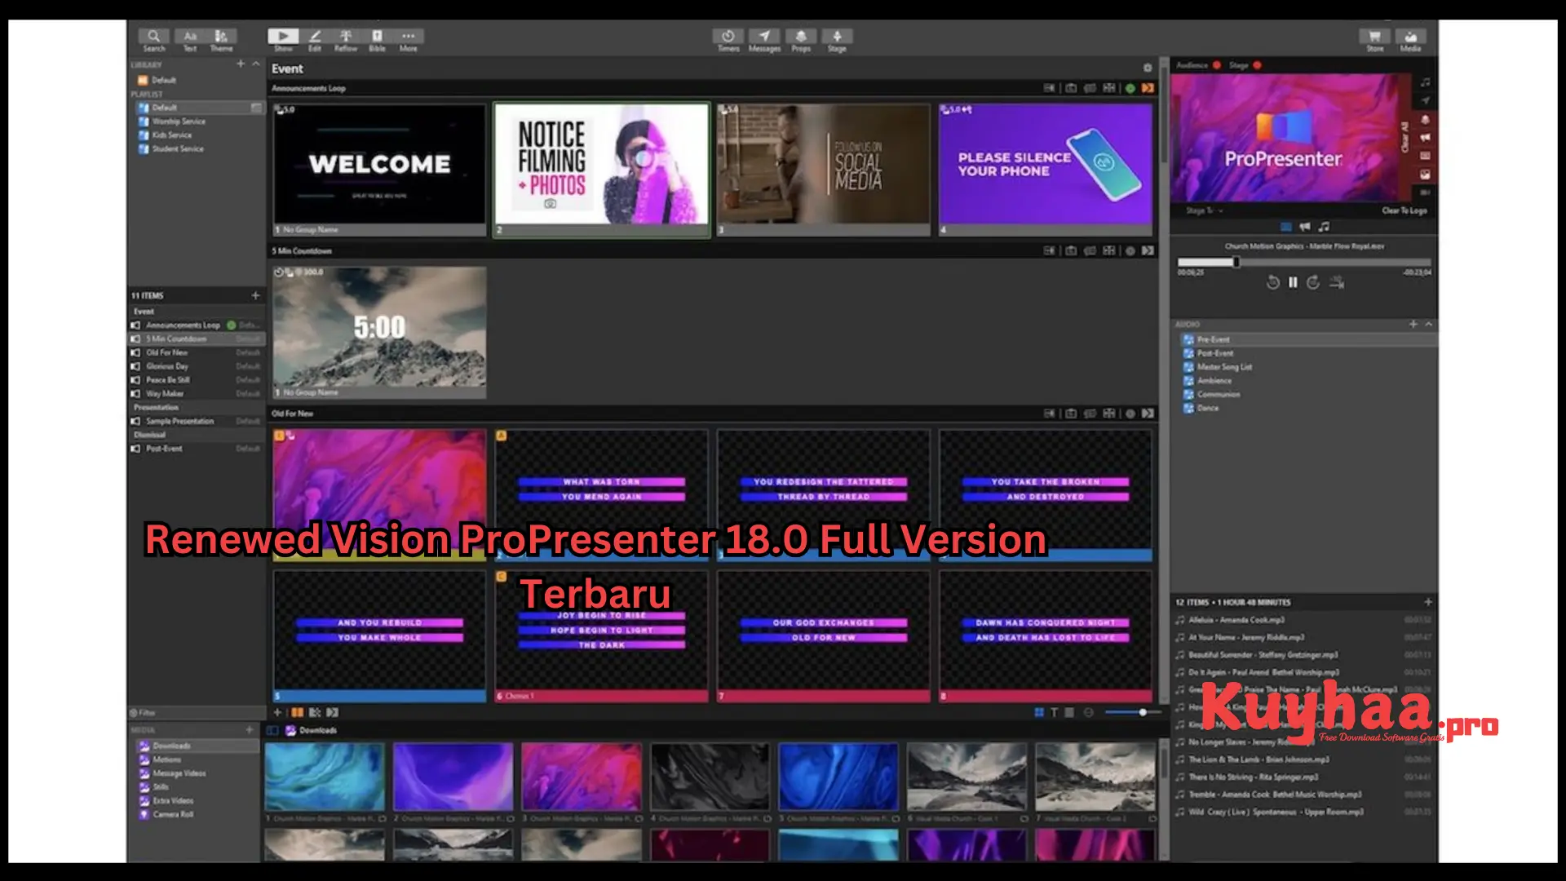Select the Camera Roll media folder
This screenshot has height=881, width=1566.
[x=196, y=815]
